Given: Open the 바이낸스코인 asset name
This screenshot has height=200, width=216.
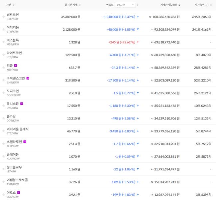Looking at the screenshot, I should click(16, 78).
